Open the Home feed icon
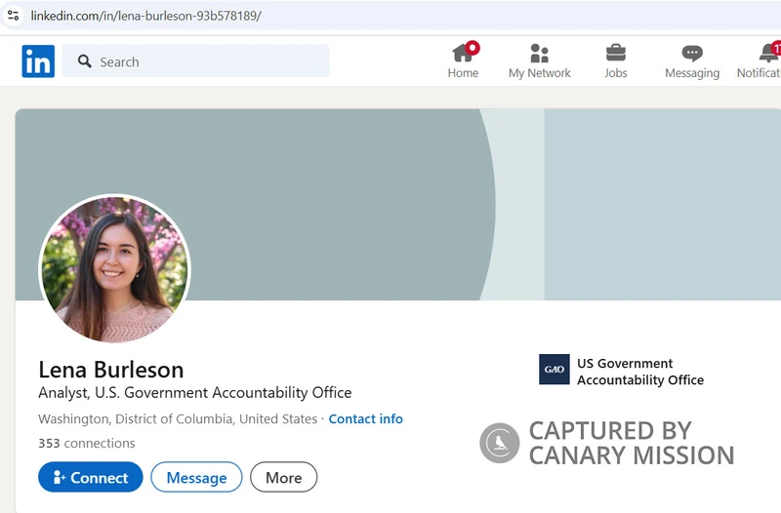781x513 pixels. coord(464,53)
